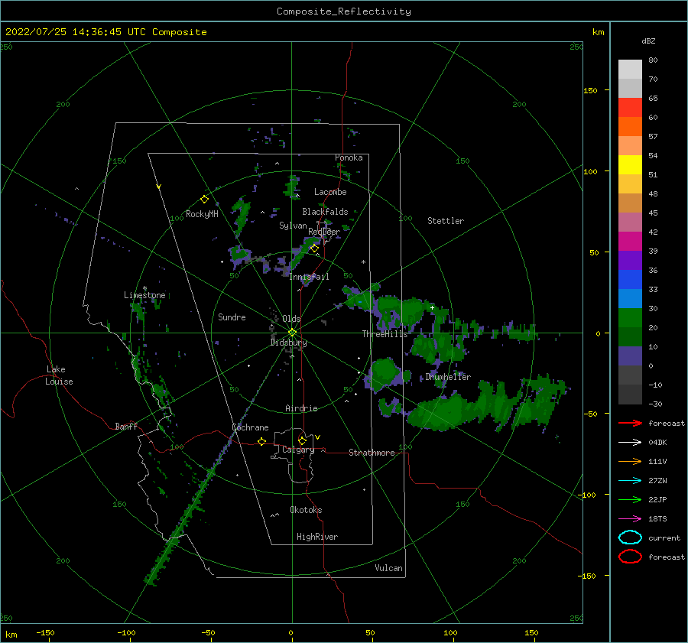Click the red forecast arrow in the legend
688x643 pixels.
click(x=630, y=423)
